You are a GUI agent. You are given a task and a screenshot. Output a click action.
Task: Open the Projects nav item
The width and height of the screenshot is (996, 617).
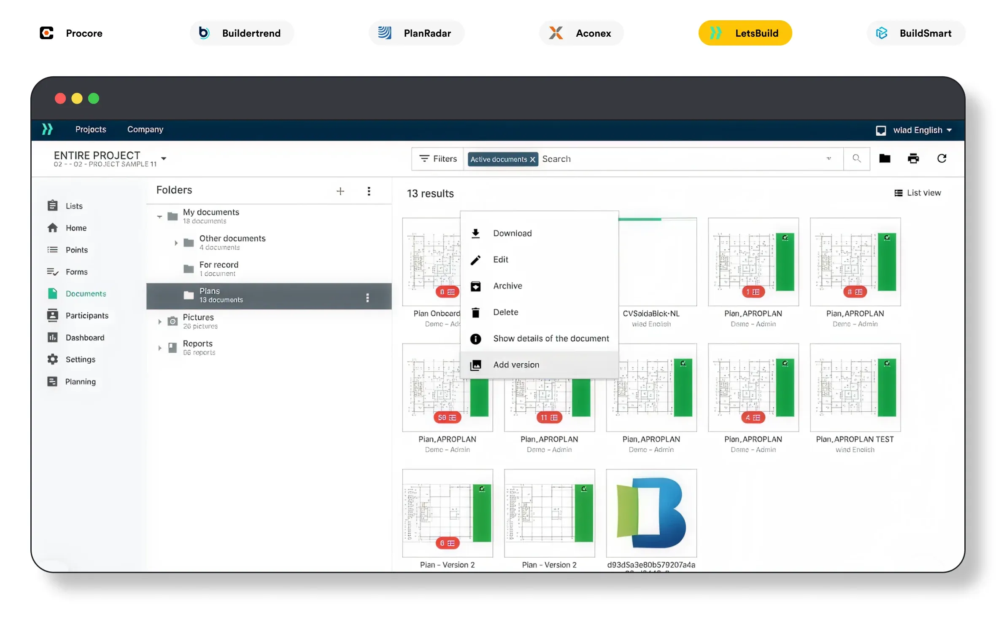[x=91, y=129]
